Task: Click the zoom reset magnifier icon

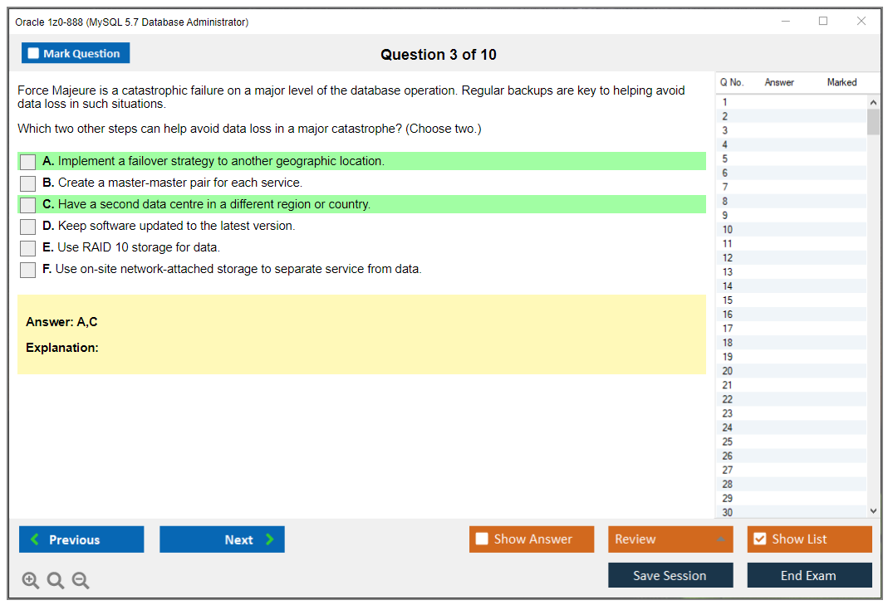Action: 56,581
